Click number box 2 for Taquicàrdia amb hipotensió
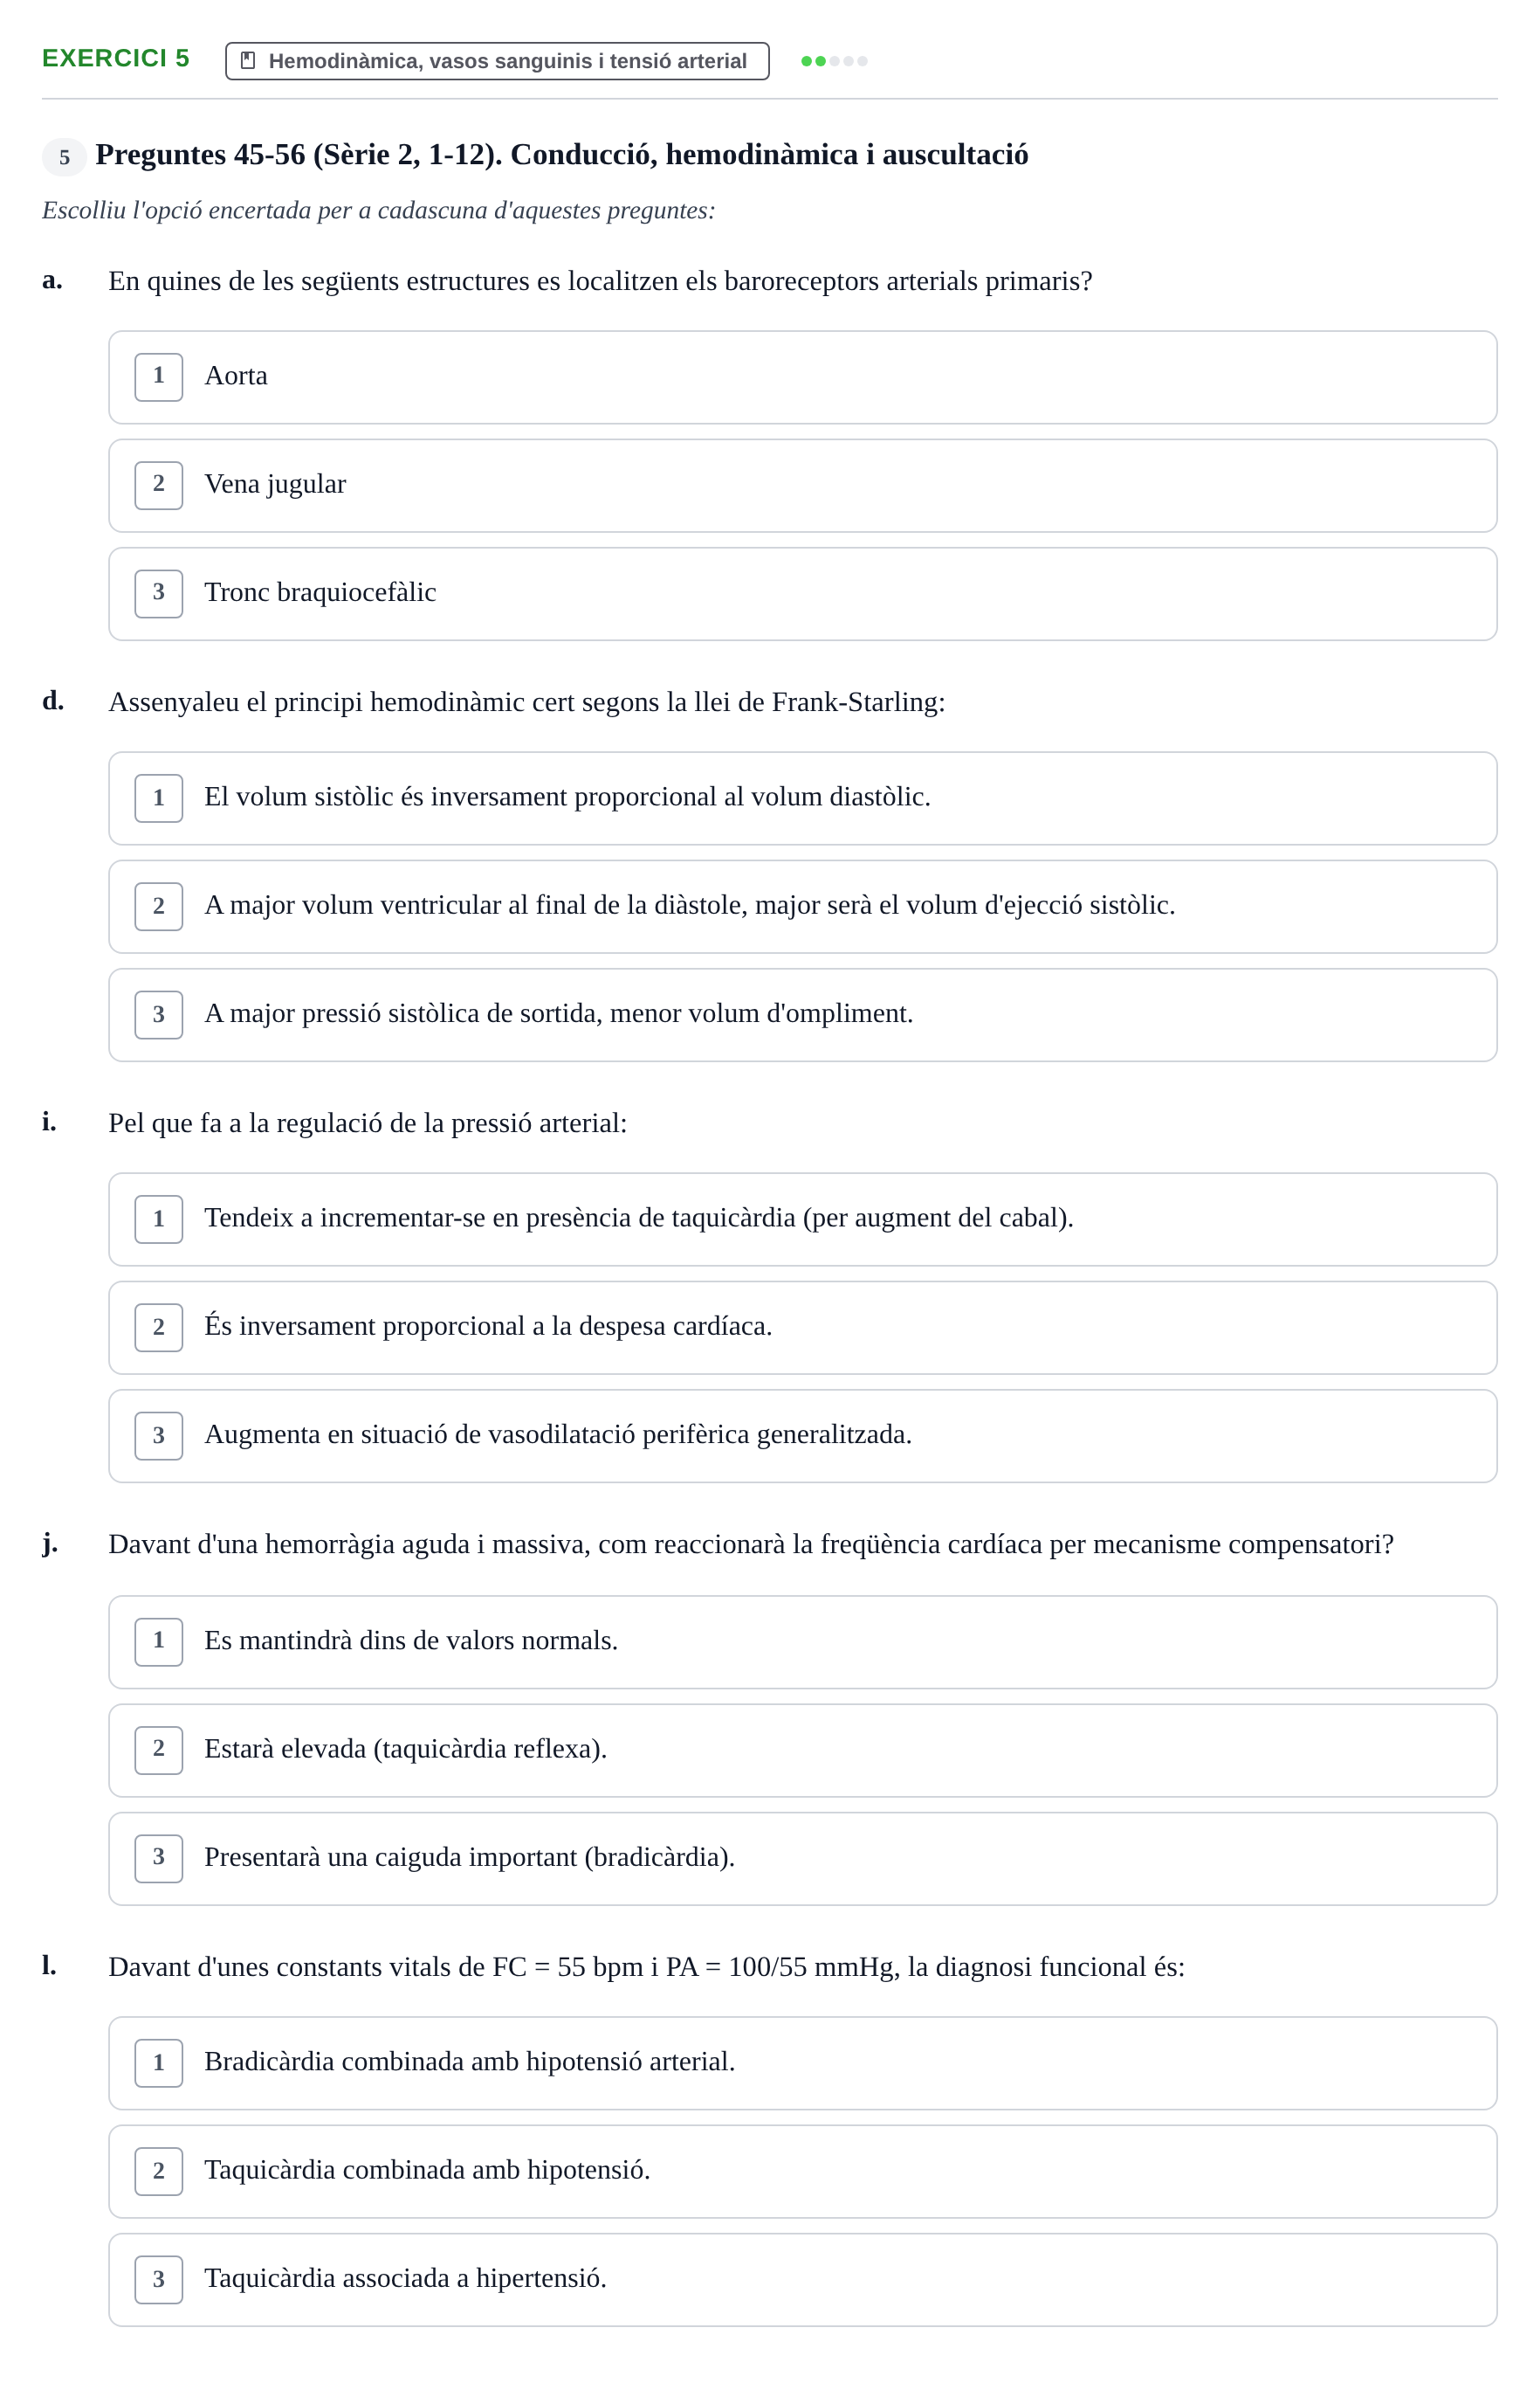1540x2383 pixels. coord(159,2170)
